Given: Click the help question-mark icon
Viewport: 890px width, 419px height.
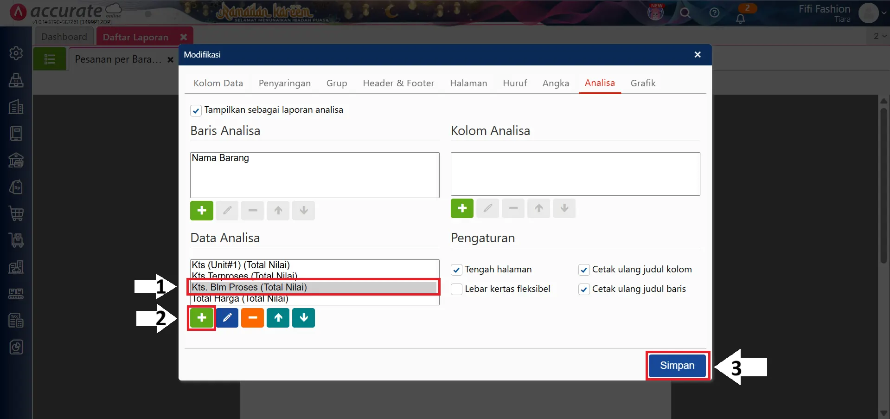Looking at the screenshot, I should (x=714, y=13).
